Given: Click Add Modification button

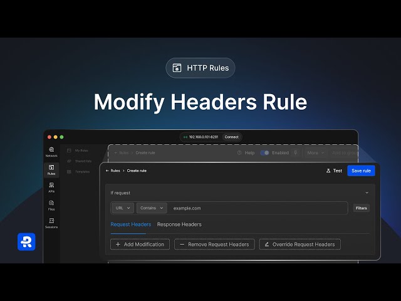Looking at the screenshot, I should point(140,245).
